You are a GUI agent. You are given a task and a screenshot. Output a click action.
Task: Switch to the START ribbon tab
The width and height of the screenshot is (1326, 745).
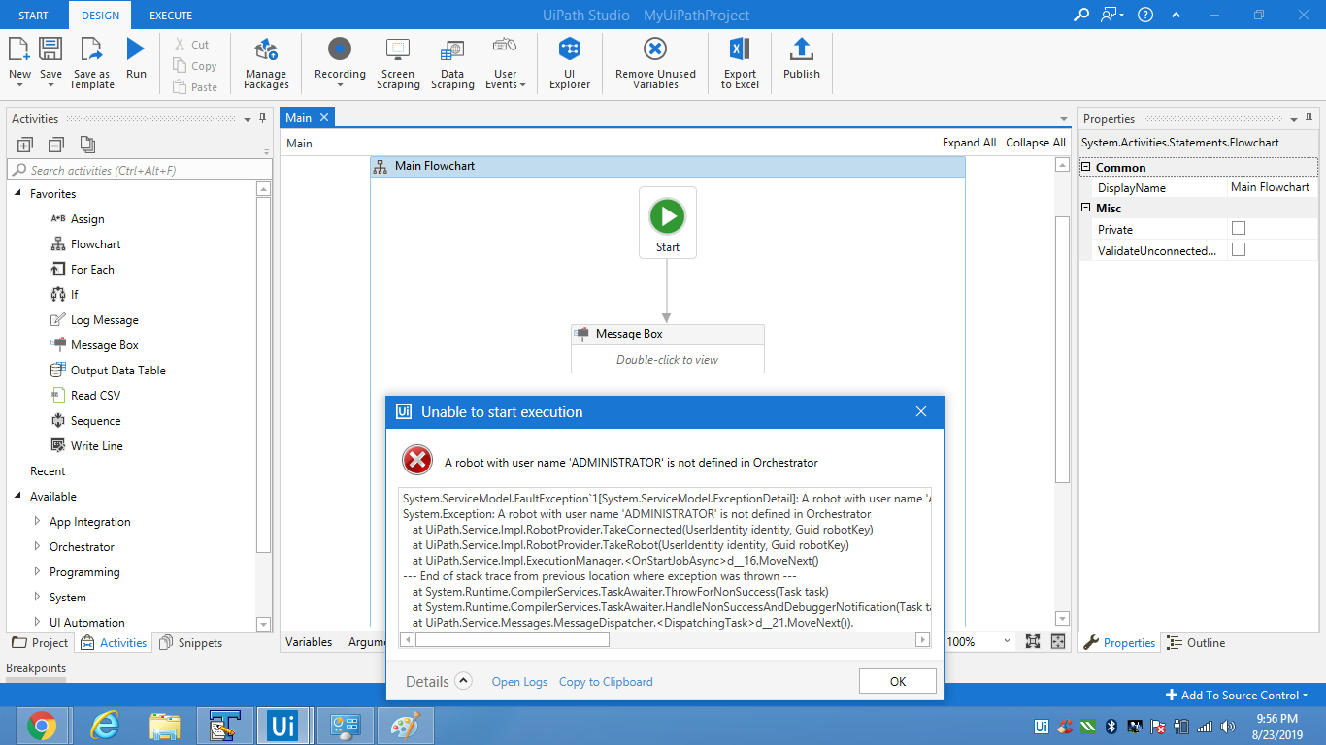coord(34,16)
